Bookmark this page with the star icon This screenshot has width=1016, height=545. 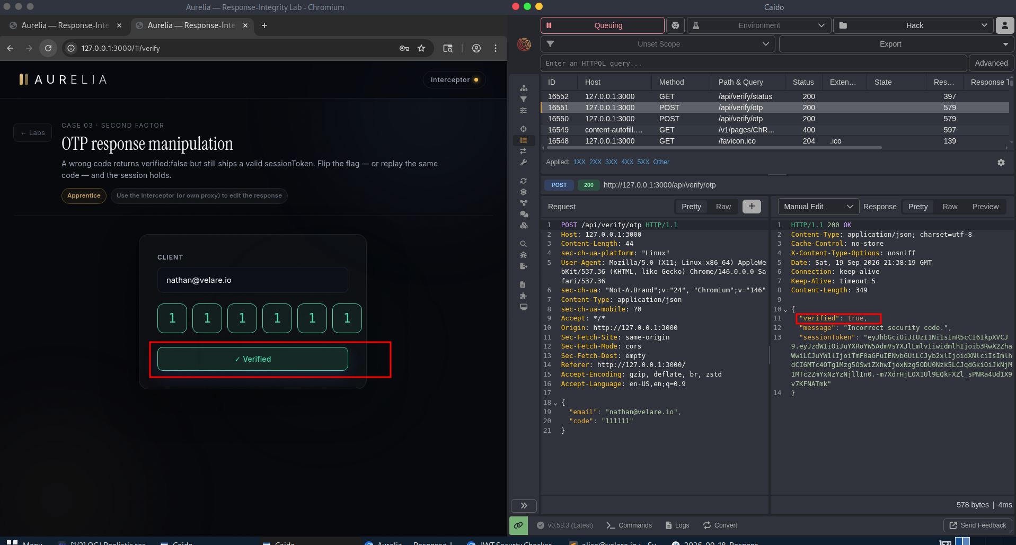(421, 48)
